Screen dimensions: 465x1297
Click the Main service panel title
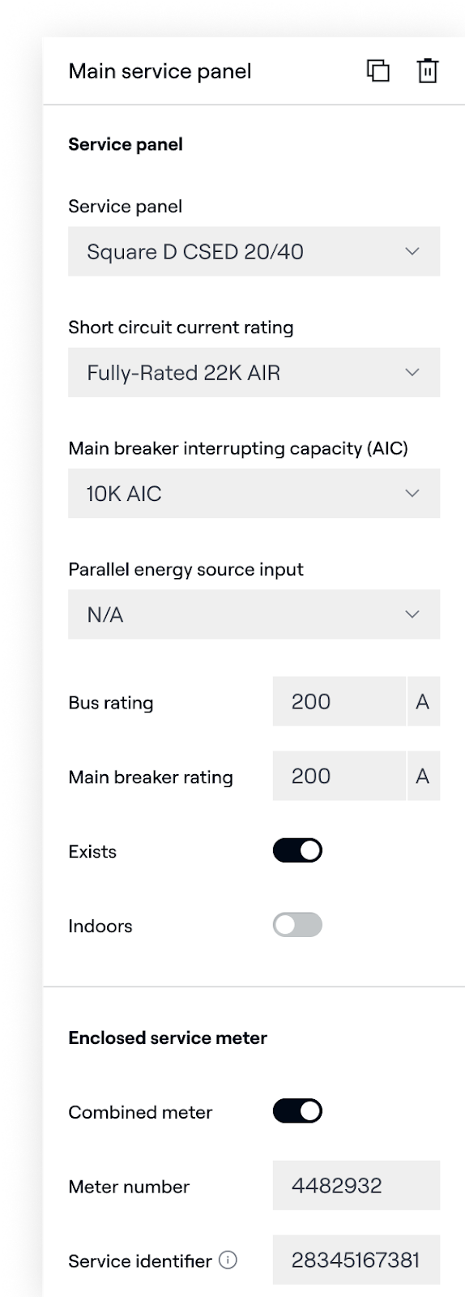[x=160, y=71]
